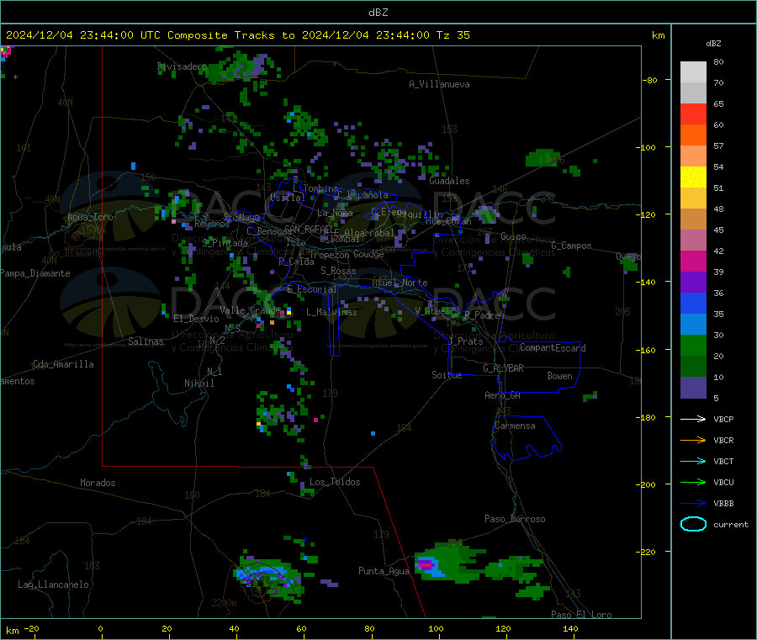Click the -80 km tick on vertical axis
The height and width of the screenshot is (640, 757).
pos(650,80)
